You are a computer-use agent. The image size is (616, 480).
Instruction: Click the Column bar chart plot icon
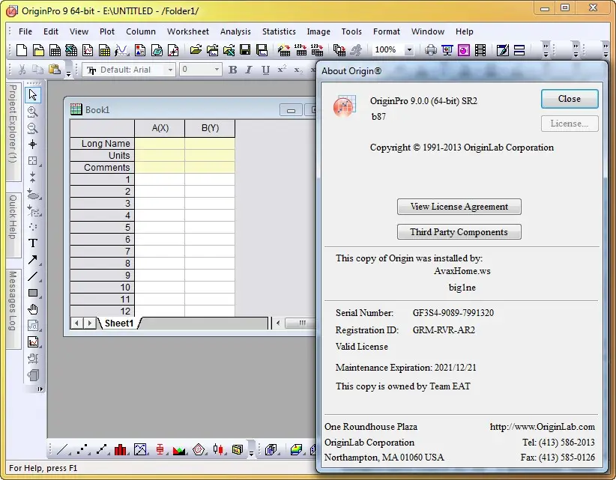coord(121,449)
